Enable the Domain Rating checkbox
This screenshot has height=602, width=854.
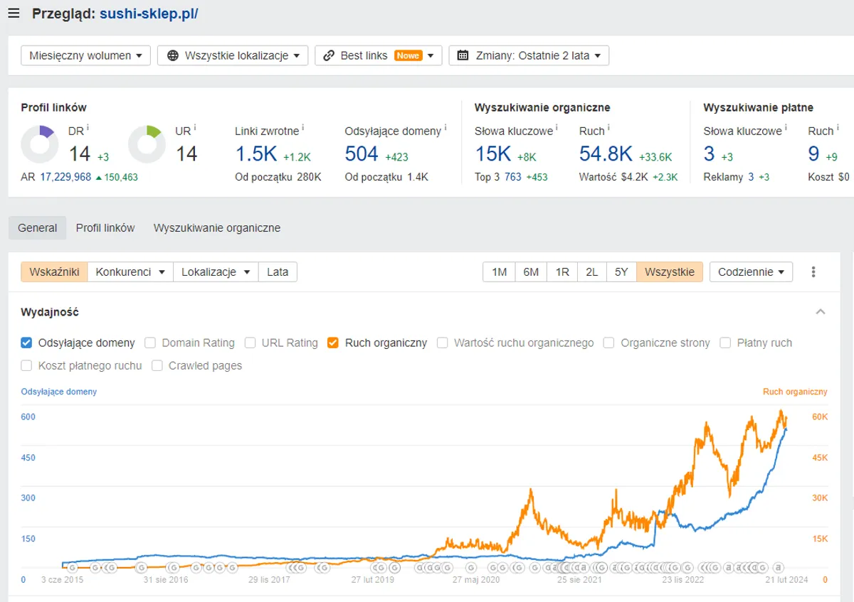[150, 343]
